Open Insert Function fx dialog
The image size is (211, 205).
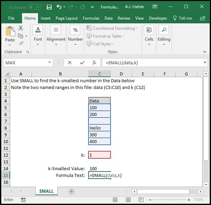pos(94,63)
